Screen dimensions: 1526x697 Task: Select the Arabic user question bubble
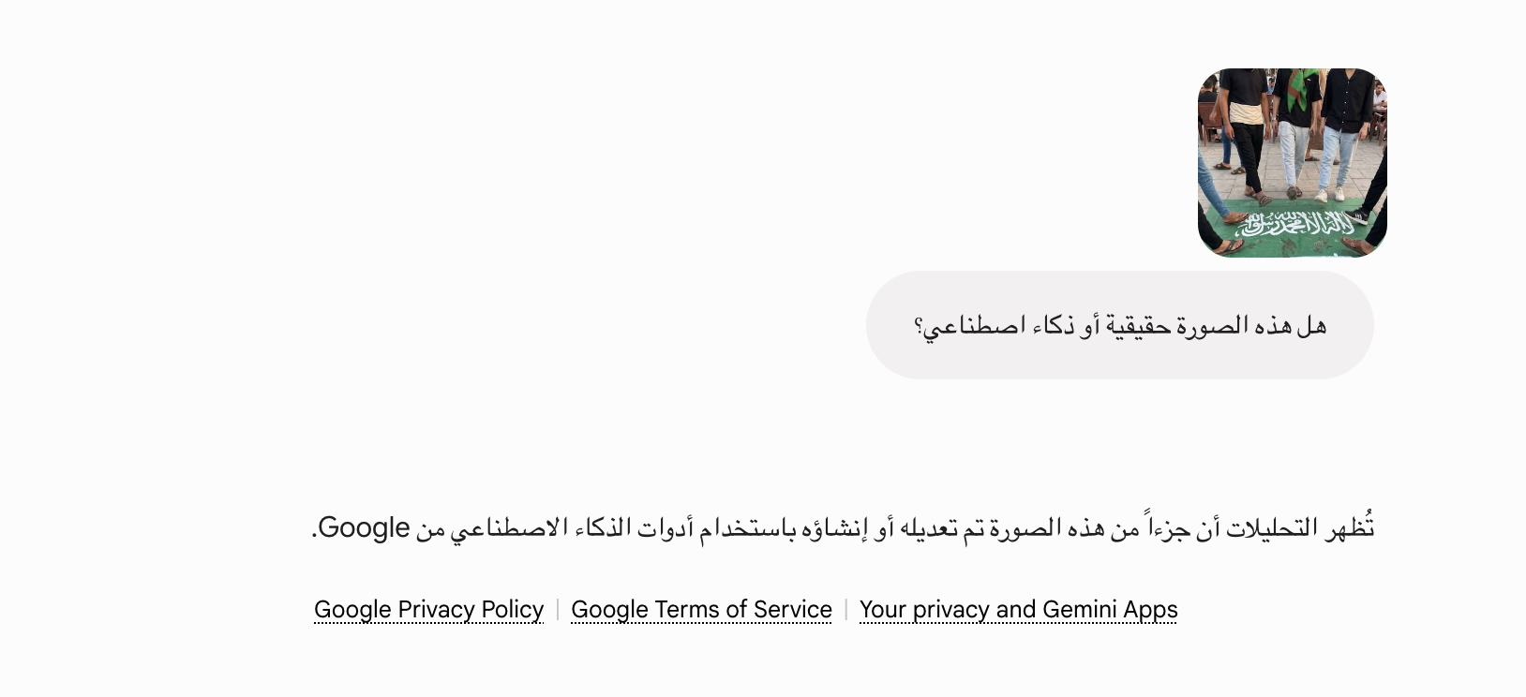point(1120,325)
